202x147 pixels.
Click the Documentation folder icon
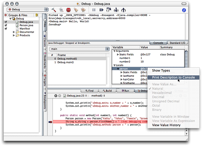click(x=17, y=32)
